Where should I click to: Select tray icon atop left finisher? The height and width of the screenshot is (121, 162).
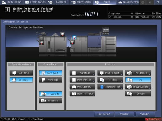click(x=62, y=34)
